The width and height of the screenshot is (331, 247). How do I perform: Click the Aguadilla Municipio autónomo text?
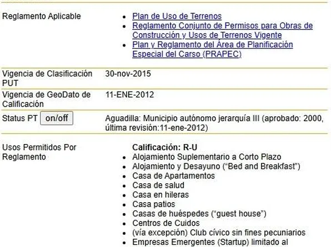(214, 123)
